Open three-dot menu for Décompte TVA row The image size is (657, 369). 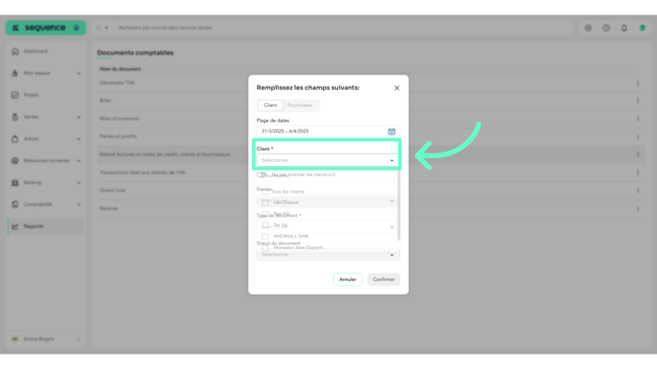(x=638, y=83)
